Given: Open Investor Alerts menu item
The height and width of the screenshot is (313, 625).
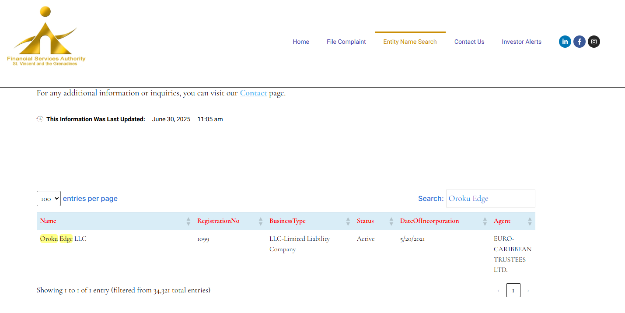Looking at the screenshot, I should [521, 42].
